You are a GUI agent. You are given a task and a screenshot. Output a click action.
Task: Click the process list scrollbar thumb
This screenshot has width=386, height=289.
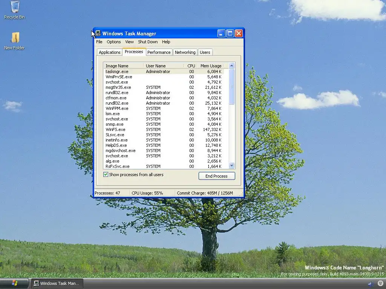(232, 87)
